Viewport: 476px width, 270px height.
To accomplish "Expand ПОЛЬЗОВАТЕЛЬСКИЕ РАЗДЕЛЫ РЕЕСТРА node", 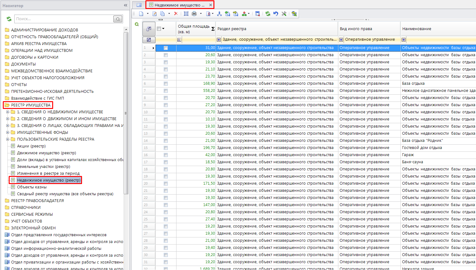I will (7, 139).
